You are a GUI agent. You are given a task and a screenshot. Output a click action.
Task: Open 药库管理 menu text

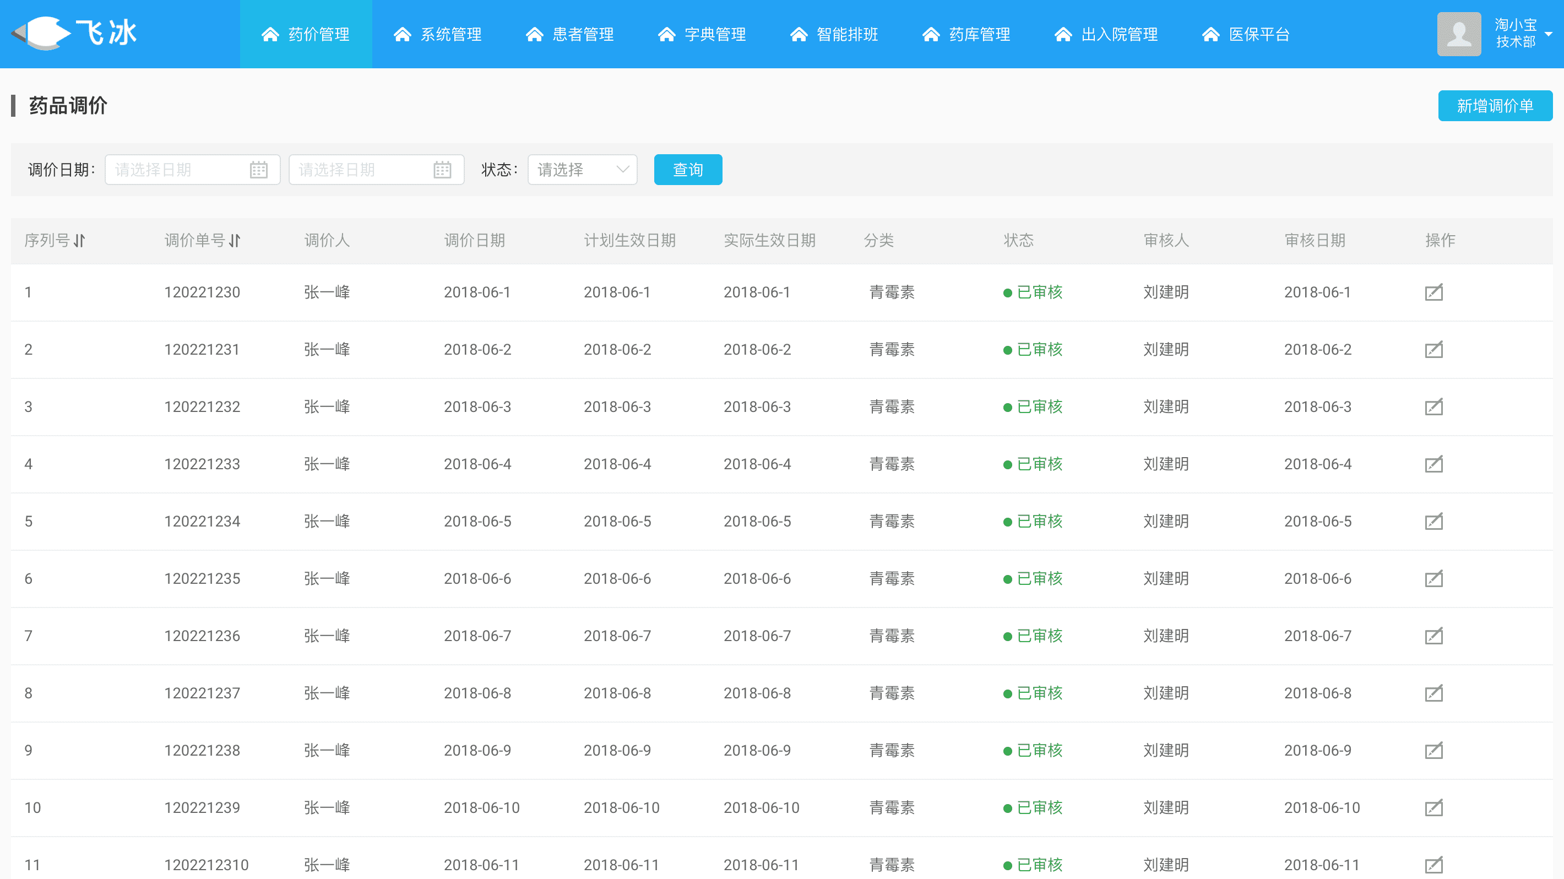(980, 34)
